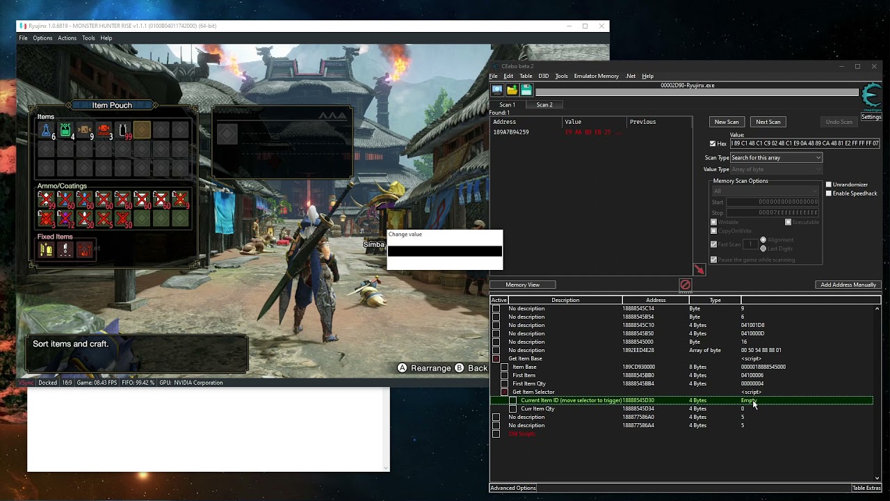The height and width of the screenshot is (501, 890).
Task: Select the yellow whetstone fixed item icon
Action: pos(46,249)
